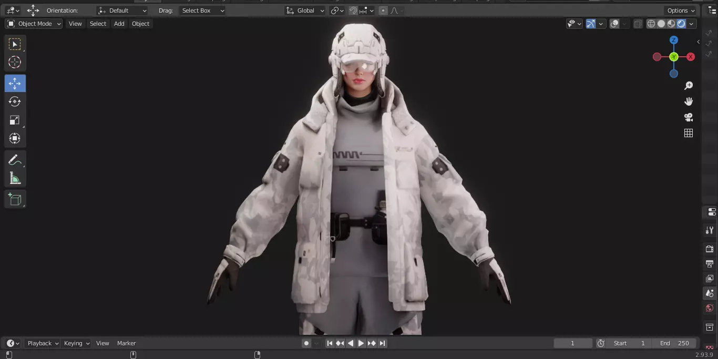Select the Scale tool
718x359 pixels.
coord(15,120)
